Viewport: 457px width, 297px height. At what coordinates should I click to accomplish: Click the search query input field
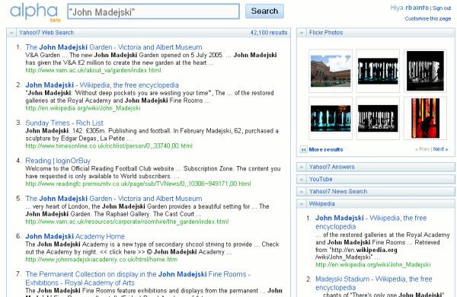click(x=153, y=11)
